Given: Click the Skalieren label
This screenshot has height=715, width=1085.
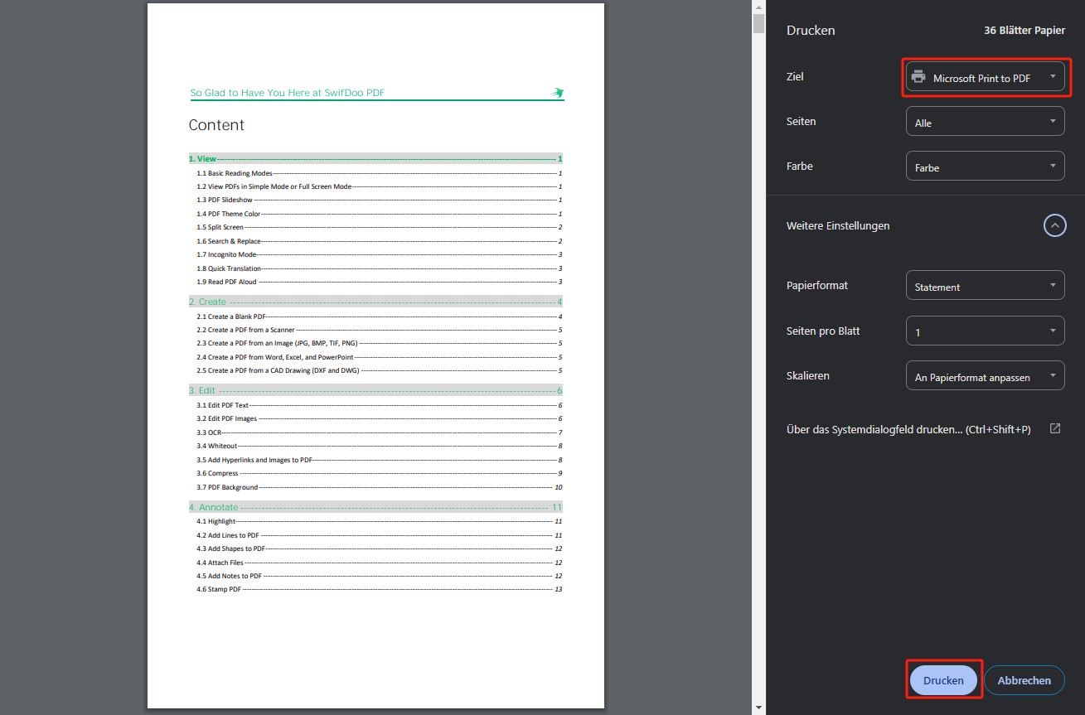Looking at the screenshot, I should pos(808,376).
